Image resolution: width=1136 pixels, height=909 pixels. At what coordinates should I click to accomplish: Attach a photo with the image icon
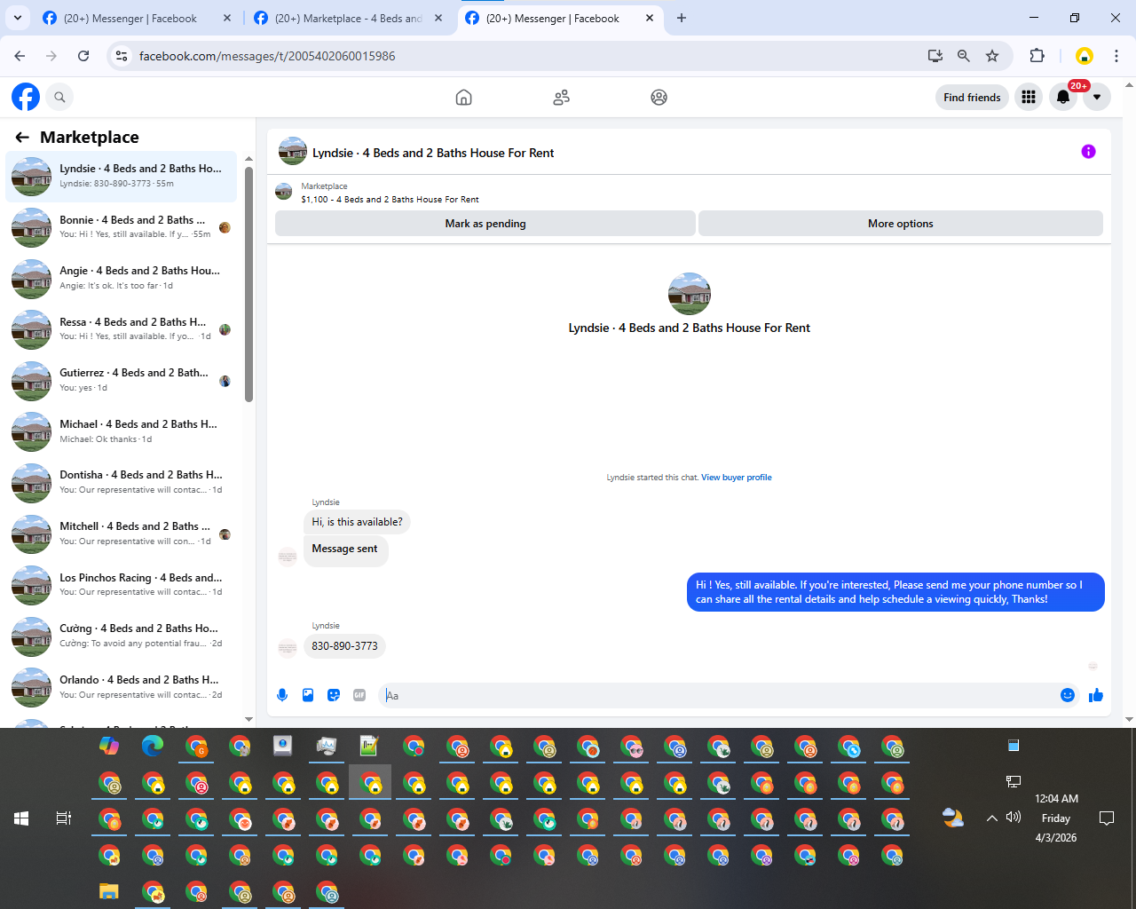(x=308, y=695)
